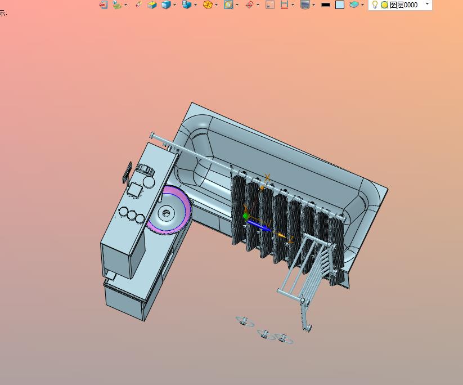Click the red crosshair target icon
The image size is (463, 385).
tap(250, 5)
